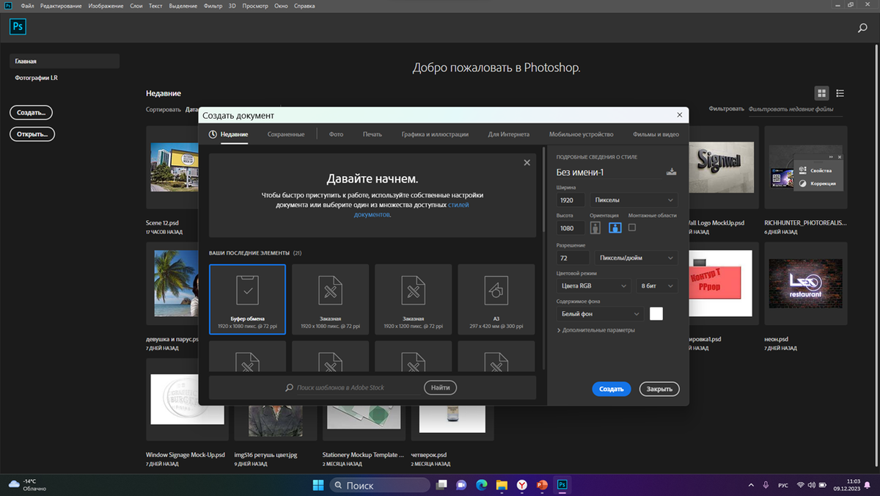Open Windows Start menu
This screenshot has height=496, width=880.
coord(318,485)
